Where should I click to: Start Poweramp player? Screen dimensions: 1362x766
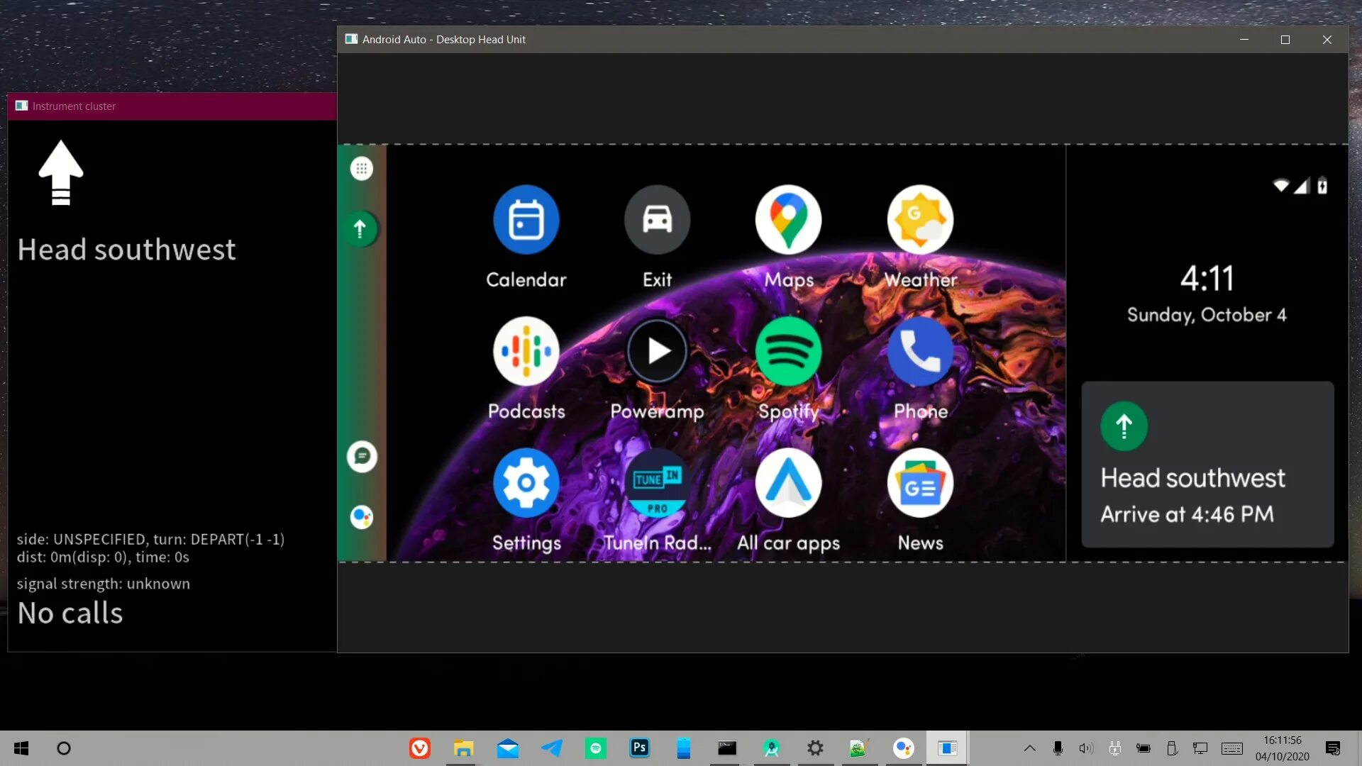[x=657, y=351]
